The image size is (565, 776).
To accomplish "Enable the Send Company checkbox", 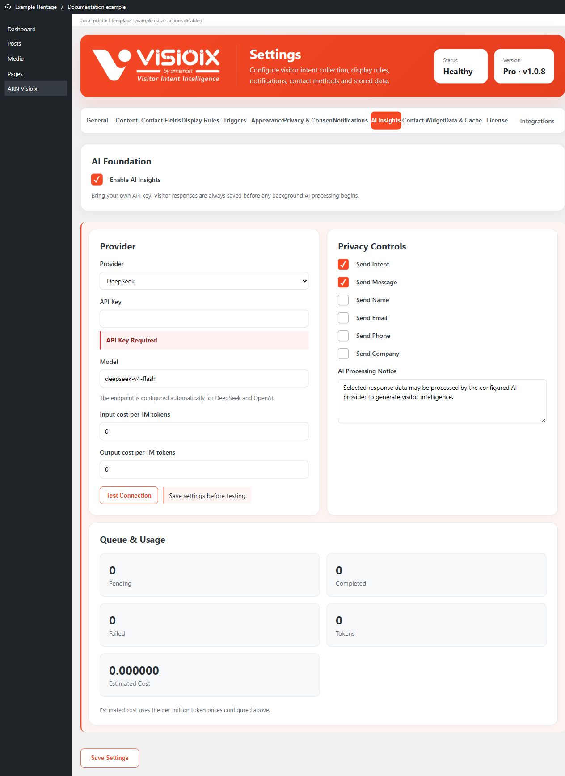I will (x=343, y=354).
